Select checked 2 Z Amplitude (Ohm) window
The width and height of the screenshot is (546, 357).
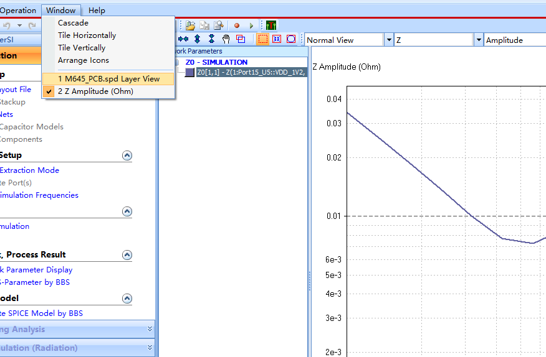(108, 91)
